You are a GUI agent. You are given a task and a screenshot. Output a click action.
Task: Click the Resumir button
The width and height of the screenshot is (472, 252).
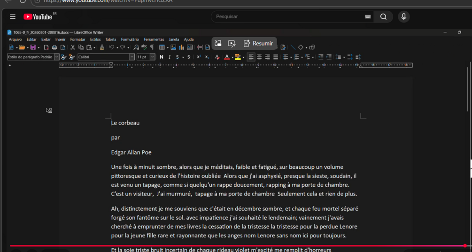(x=258, y=43)
